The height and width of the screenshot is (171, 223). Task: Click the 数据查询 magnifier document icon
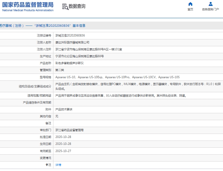click(x=65, y=7)
